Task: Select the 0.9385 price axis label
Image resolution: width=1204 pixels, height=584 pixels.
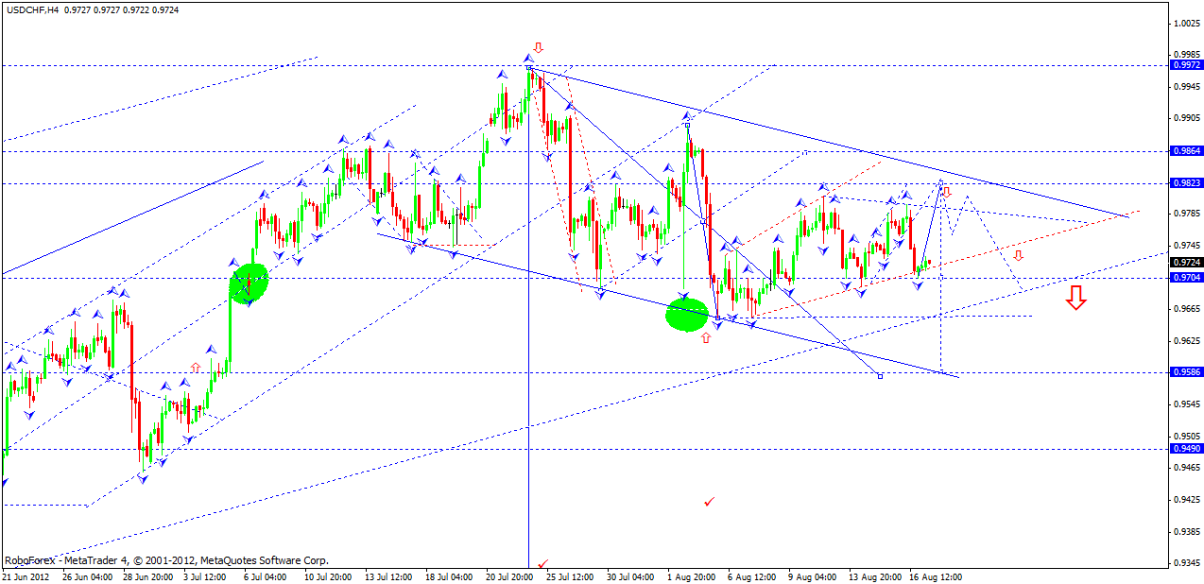Action: 1185,532
